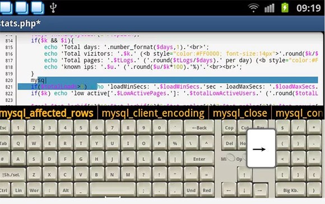Tap the opening square bracket key
This screenshot has width=325, height=204.
(282, 174)
